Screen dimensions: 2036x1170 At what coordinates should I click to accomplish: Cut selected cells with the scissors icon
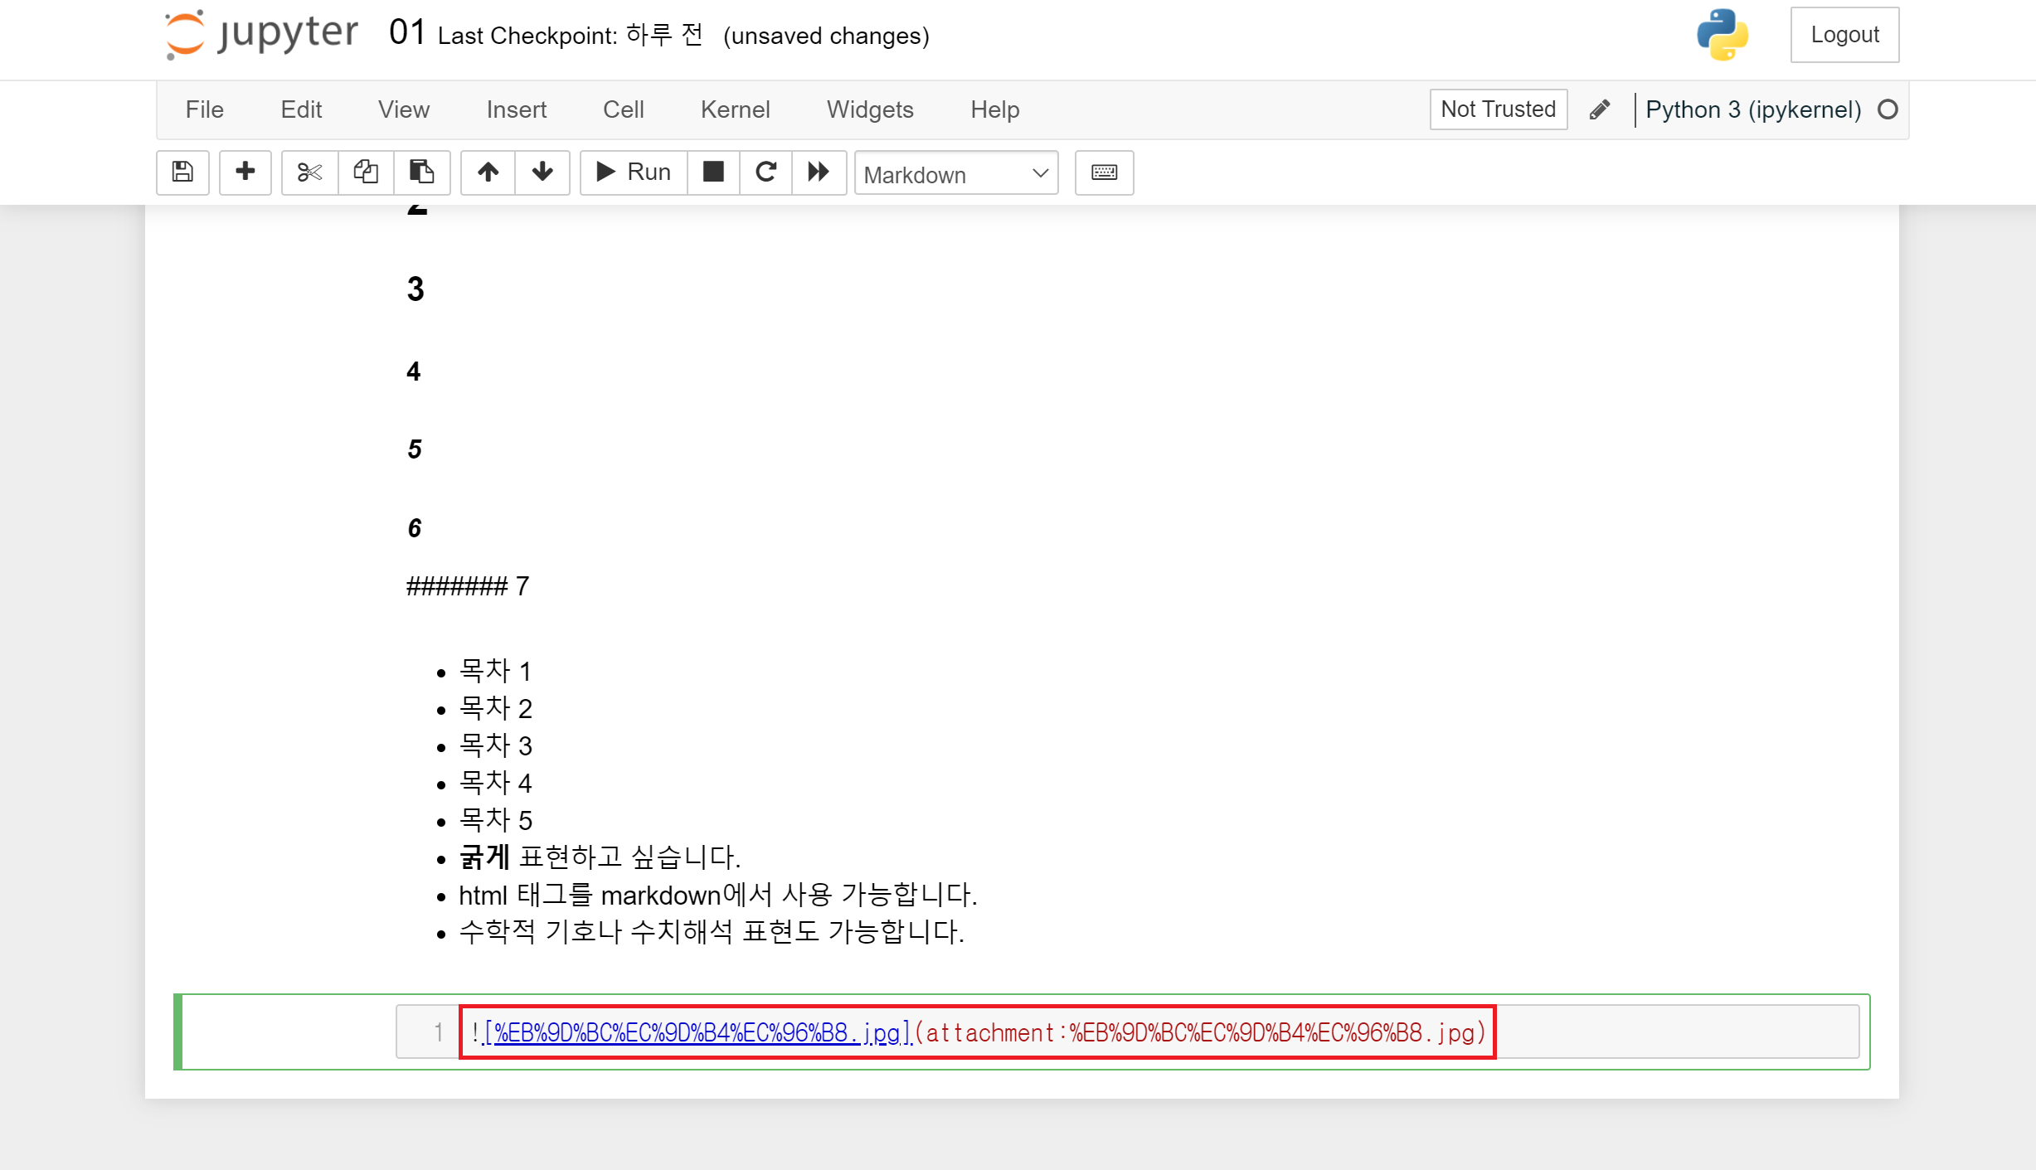coord(309,172)
